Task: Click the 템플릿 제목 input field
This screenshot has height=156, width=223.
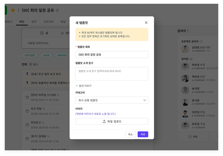Action: point(112,55)
